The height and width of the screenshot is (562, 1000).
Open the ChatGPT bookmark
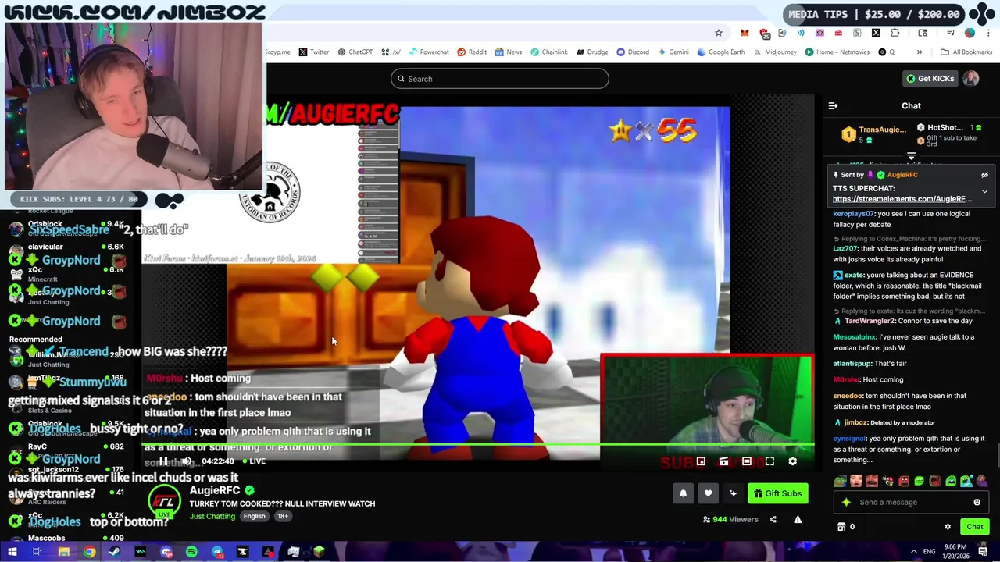(355, 52)
